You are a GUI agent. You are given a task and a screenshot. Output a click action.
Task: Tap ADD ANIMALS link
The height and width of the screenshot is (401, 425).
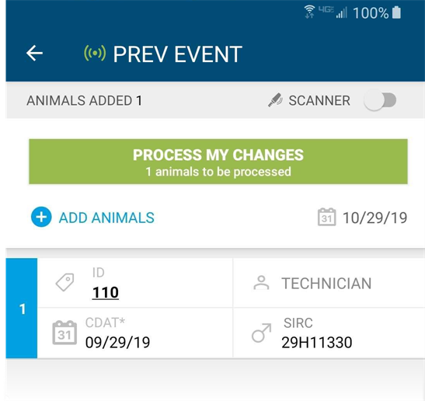point(106,218)
